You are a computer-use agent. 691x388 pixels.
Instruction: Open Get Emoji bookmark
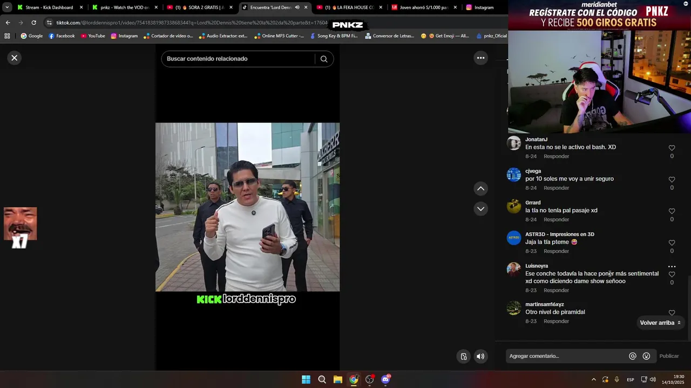click(x=445, y=36)
